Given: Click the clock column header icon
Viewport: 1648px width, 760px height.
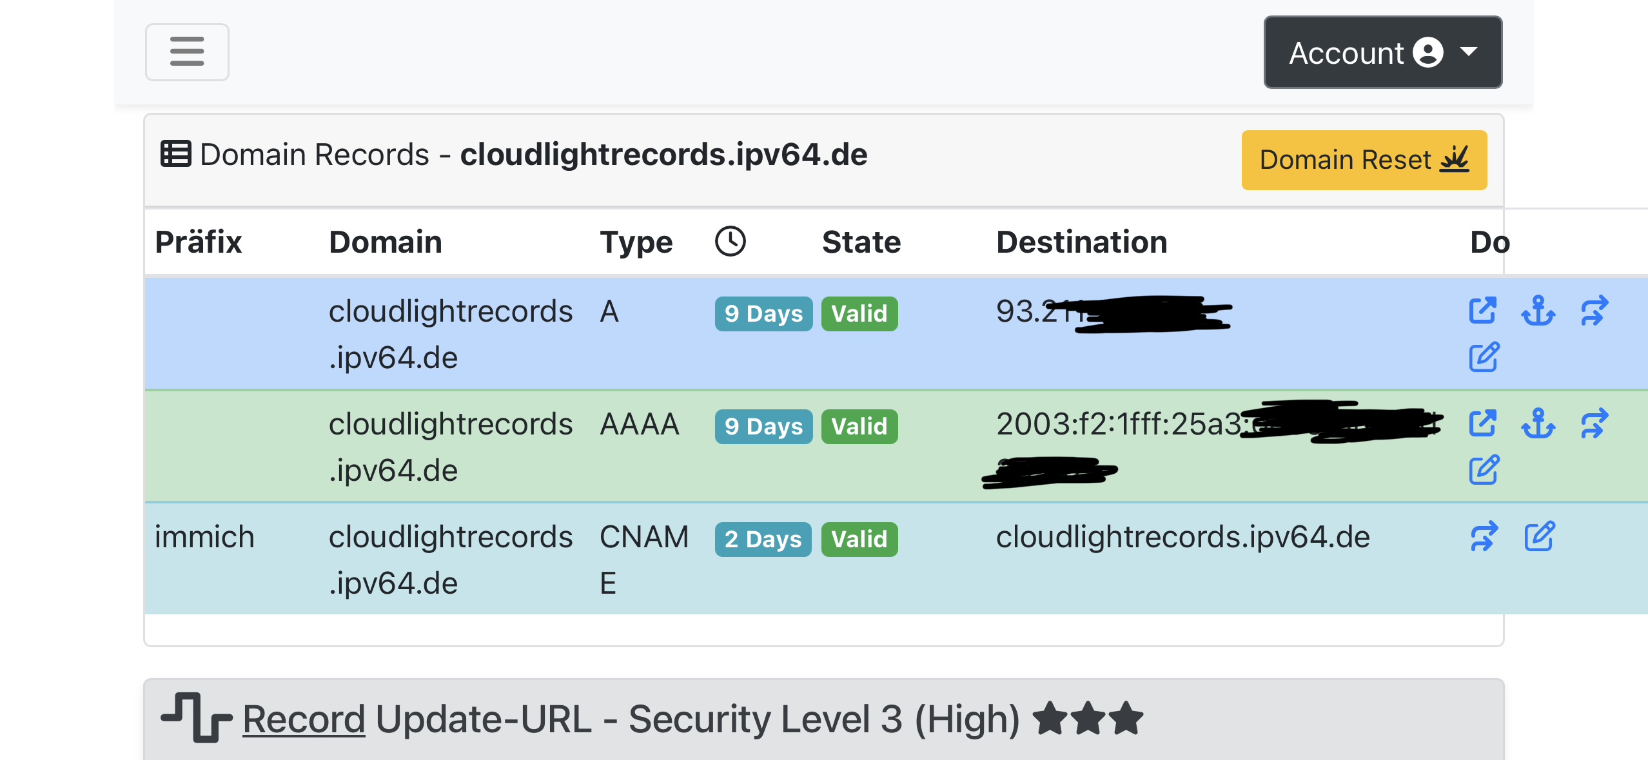Looking at the screenshot, I should [x=730, y=242].
